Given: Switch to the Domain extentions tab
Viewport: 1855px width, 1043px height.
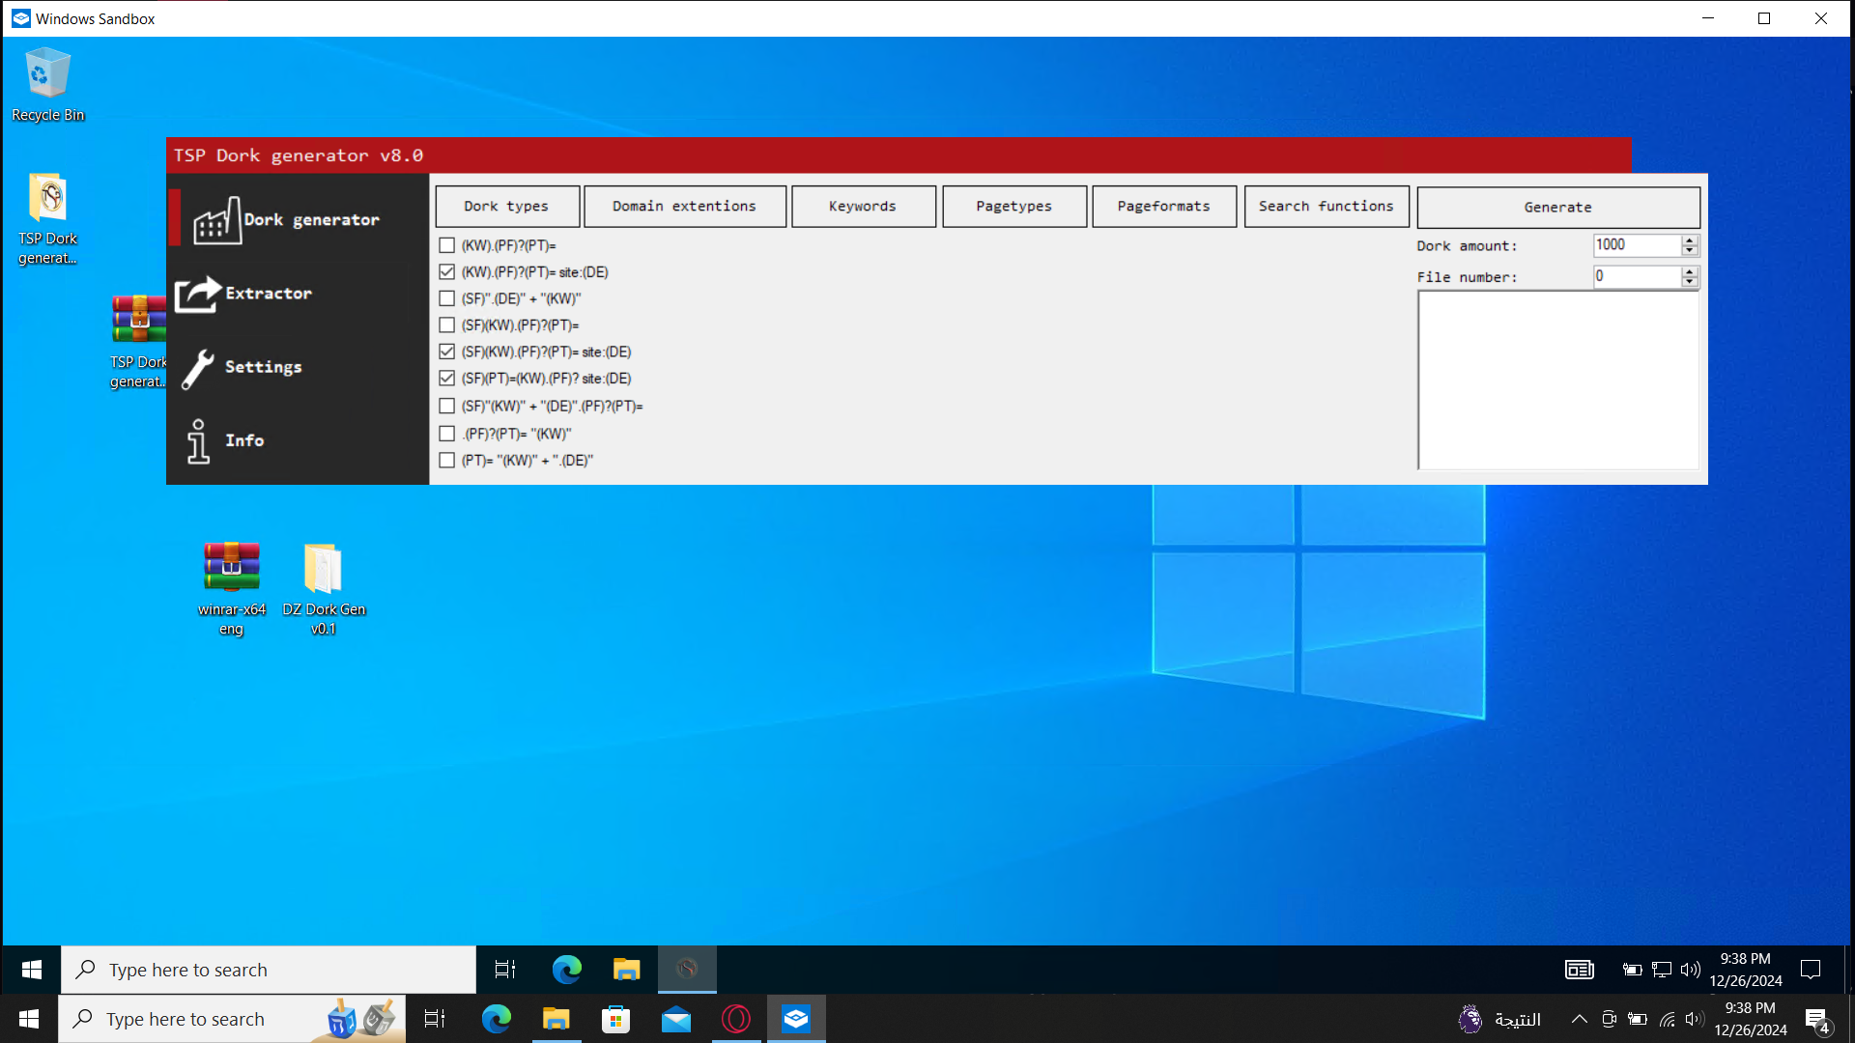Looking at the screenshot, I should click(685, 207).
